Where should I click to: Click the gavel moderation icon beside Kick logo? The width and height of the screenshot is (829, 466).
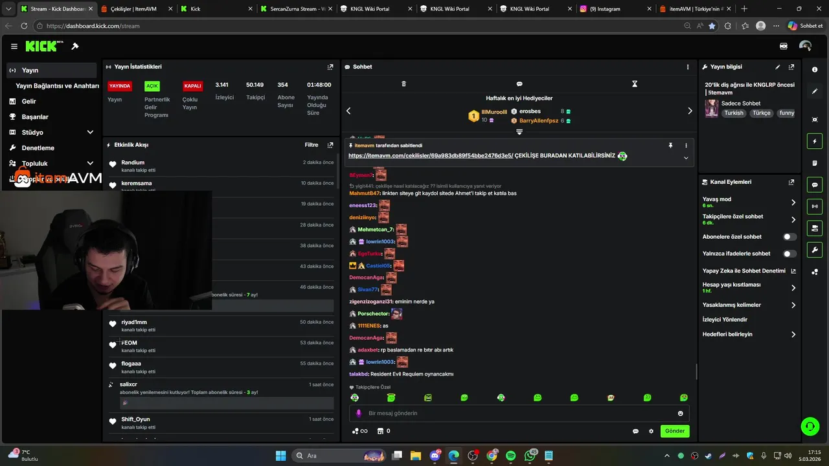[75, 47]
